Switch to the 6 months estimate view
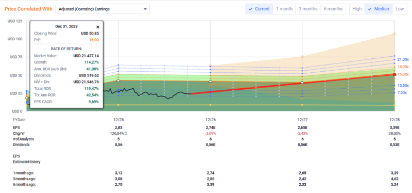412x193 pixels. click(x=333, y=9)
